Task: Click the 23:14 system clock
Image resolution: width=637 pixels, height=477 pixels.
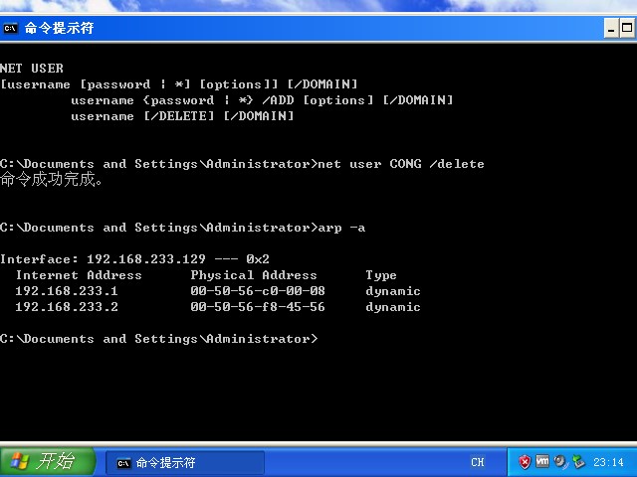Action: (x=608, y=462)
